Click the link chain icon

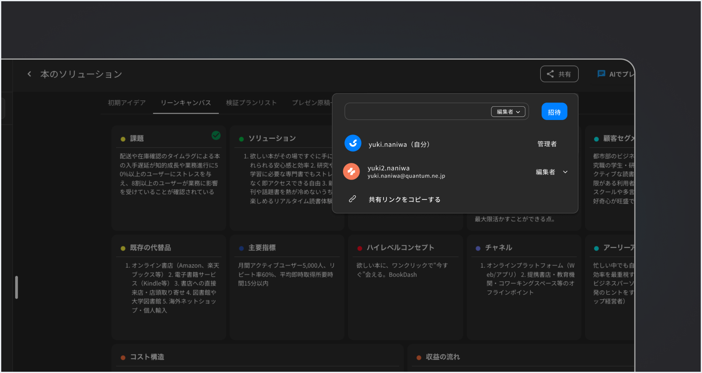click(352, 199)
